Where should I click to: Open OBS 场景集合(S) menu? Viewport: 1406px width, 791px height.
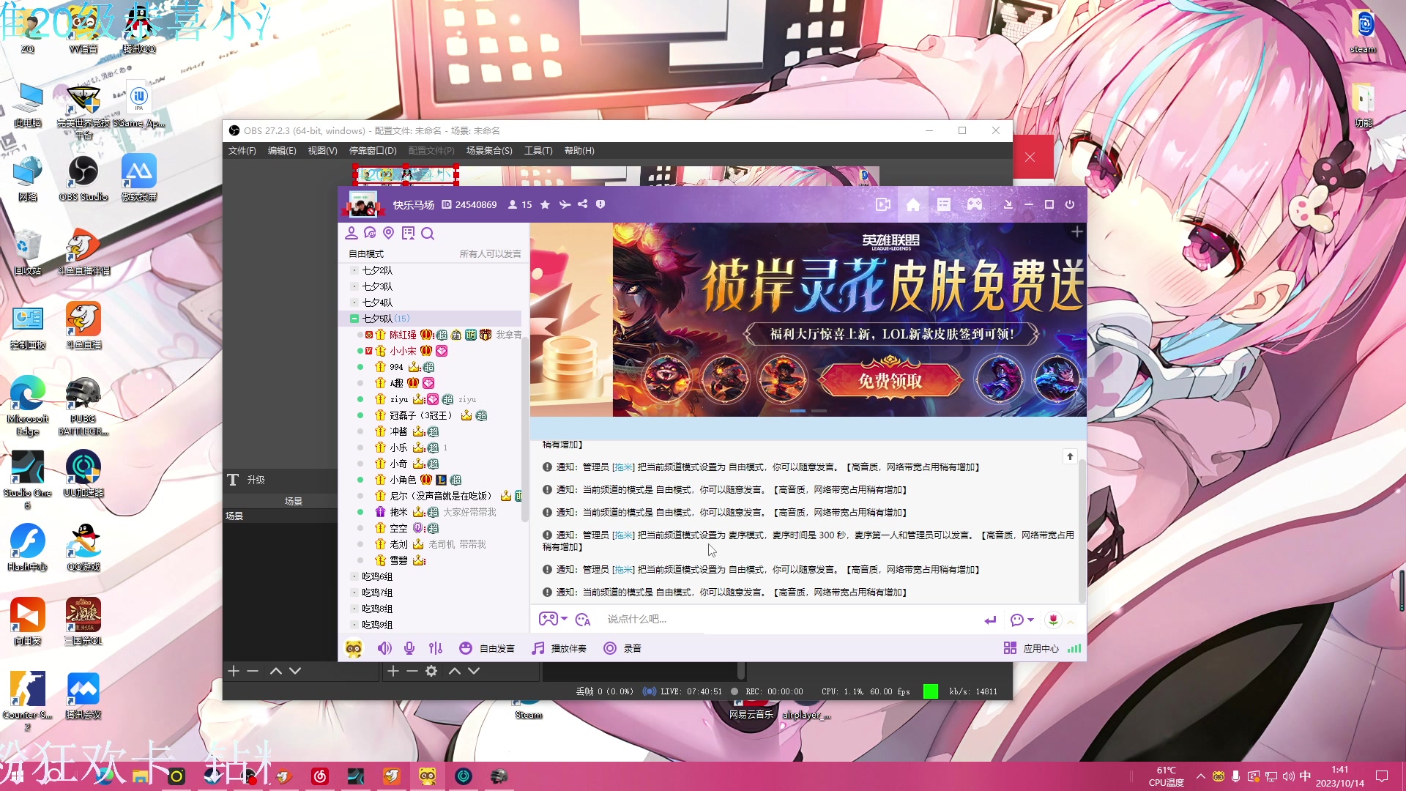point(489,151)
